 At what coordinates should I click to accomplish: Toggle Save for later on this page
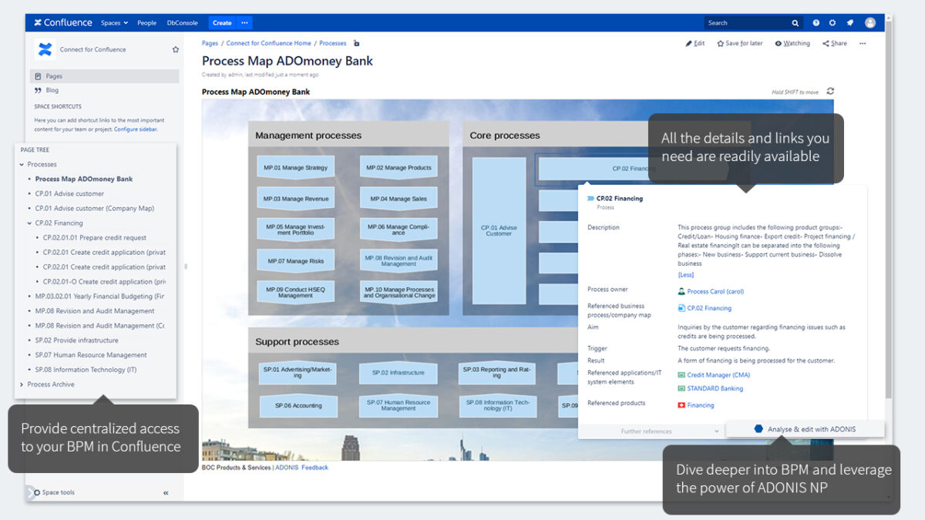(x=739, y=43)
